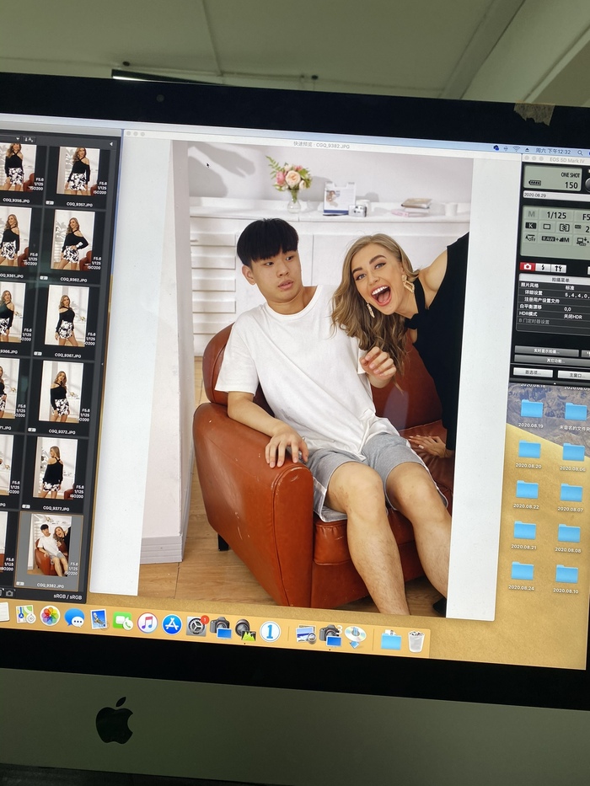Open the picture style OFF icon setting
590x786 pixels.
pos(531,238)
